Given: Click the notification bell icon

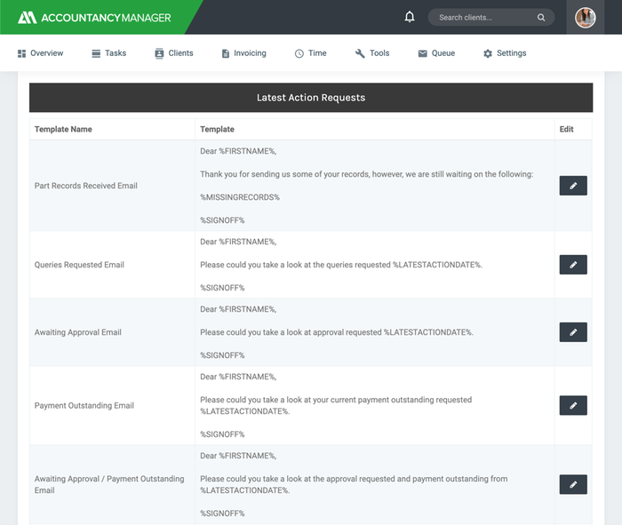Looking at the screenshot, I should click(x=410, y=17).
